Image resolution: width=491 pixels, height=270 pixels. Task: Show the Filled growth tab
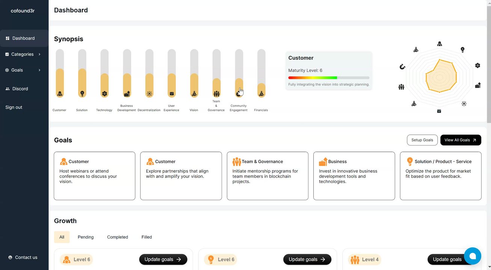(x=147, y=237)
